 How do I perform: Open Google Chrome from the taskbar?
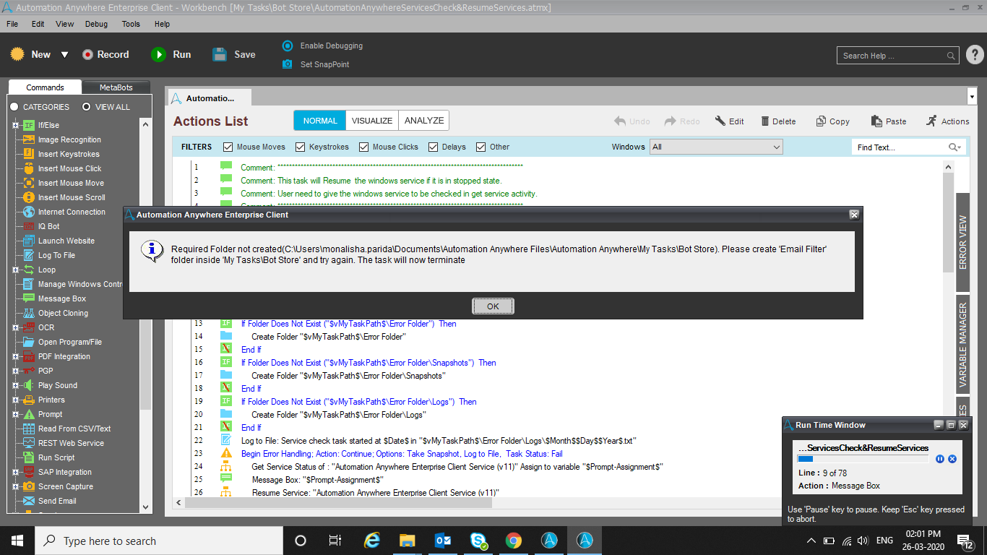pos(514,541)
